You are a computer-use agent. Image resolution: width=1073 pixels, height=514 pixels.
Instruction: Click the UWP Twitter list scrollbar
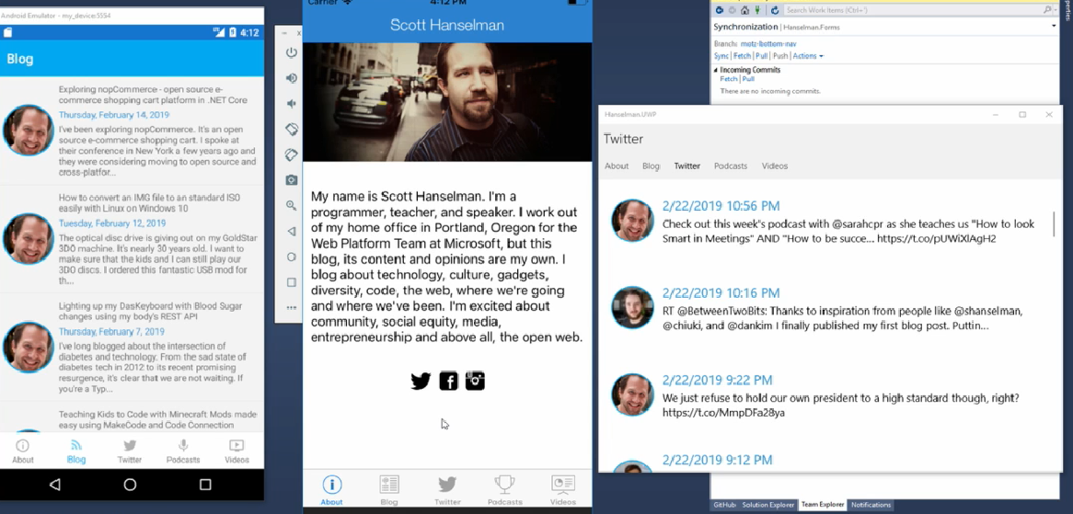[1055, 224]
